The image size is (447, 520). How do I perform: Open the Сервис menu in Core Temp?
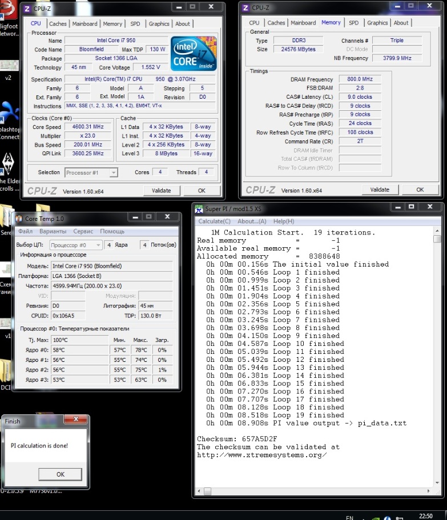tap(83, 231)
